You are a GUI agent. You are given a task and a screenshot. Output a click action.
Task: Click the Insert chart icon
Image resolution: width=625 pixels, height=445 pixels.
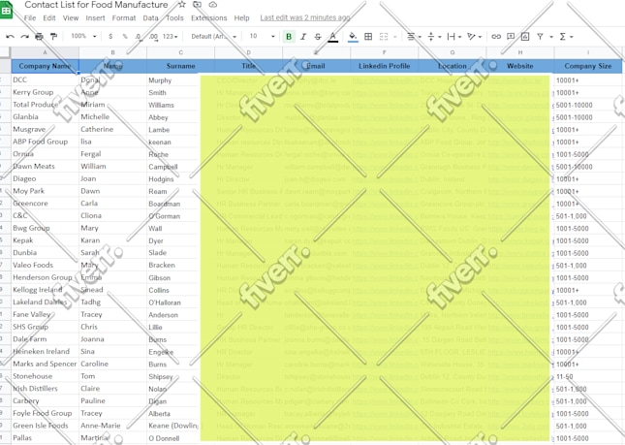pyautogui.click(x=525, y=37)
